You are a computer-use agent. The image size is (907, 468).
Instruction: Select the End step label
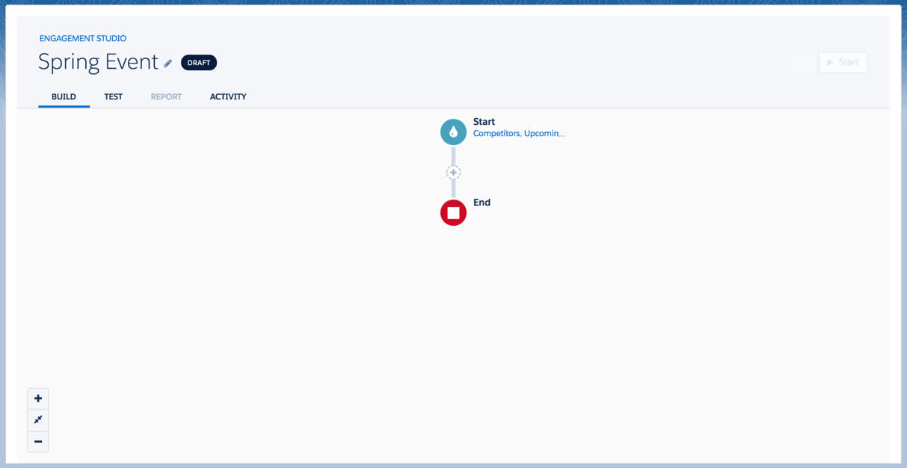[482, 202]
